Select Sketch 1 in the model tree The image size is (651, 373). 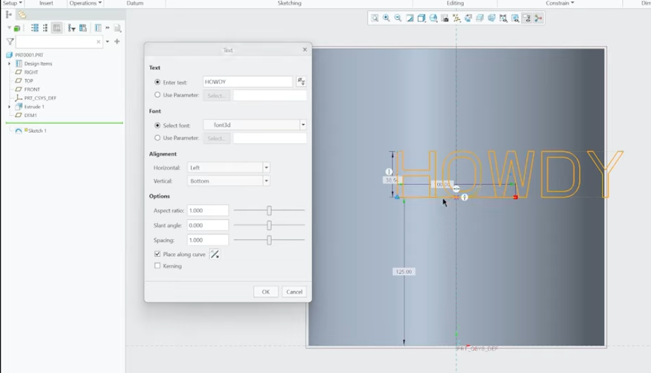tap(37, 130)
